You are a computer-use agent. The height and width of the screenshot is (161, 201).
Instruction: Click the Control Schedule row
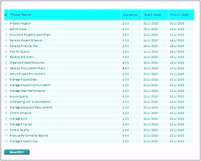[x=99, y=113]
